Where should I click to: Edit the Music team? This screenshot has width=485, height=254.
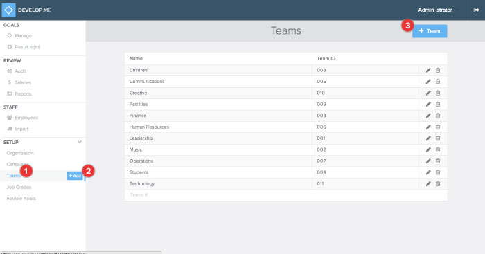click(428, 149)
